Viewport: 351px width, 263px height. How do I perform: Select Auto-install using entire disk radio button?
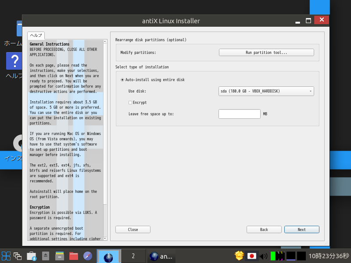[122, 80]
